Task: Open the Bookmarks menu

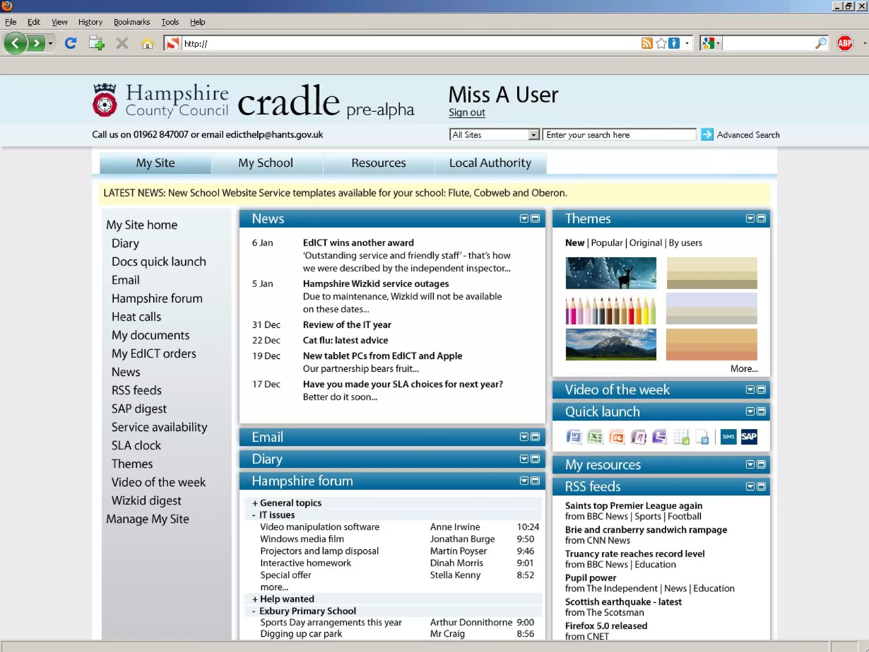Action: 132,22
